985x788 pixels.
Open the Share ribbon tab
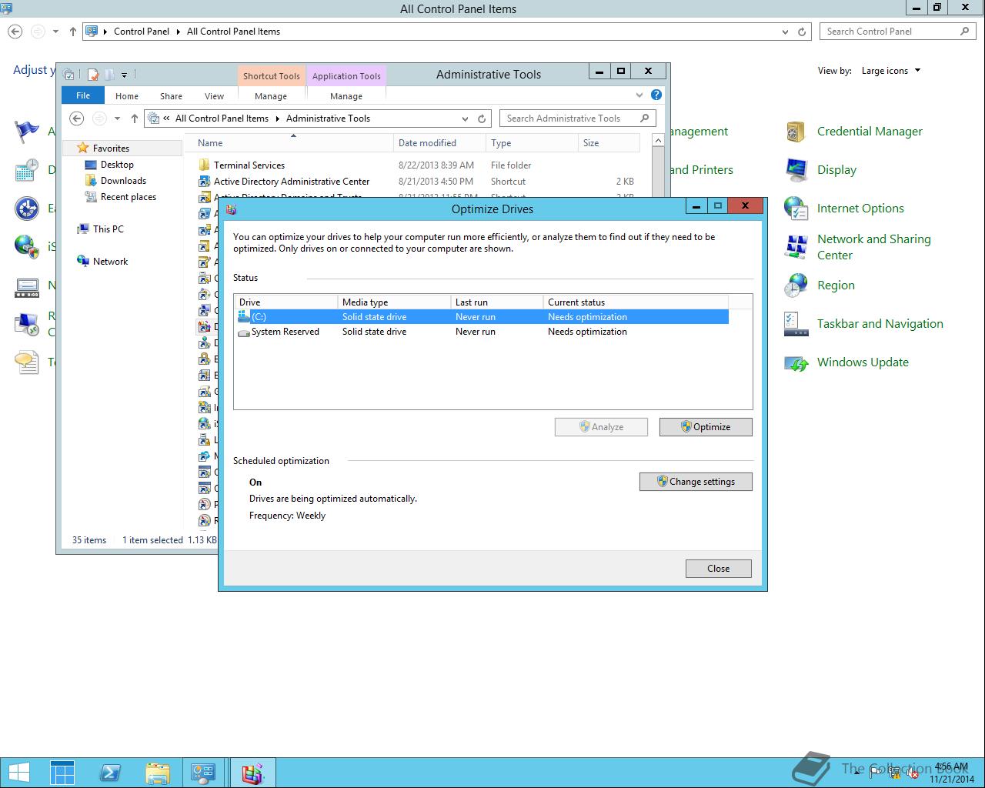171,96
